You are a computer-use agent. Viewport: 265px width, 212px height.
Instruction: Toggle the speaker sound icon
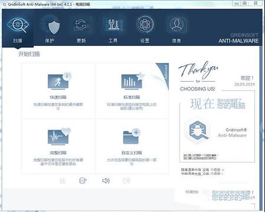click(106, 181)
